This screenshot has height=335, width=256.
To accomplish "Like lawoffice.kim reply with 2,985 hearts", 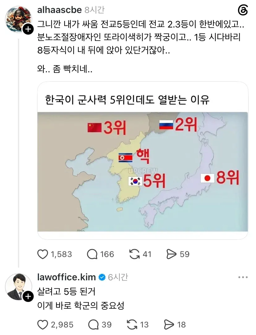I will pyautogui.click(x=43, y=325).
